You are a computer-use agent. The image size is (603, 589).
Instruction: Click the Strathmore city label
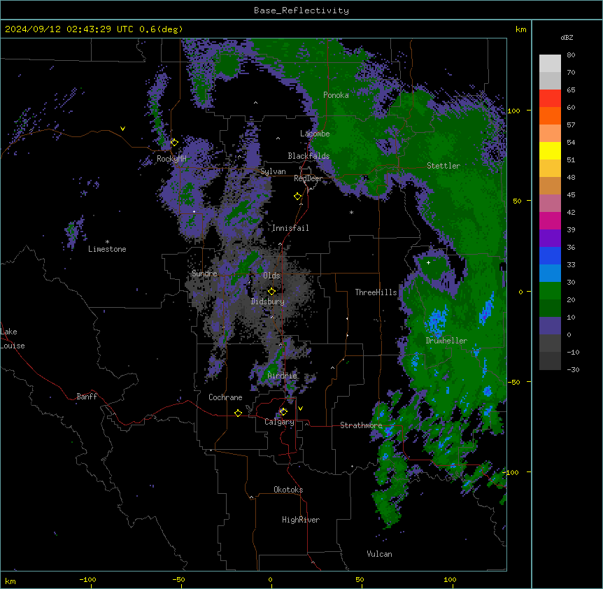point(361,425)
